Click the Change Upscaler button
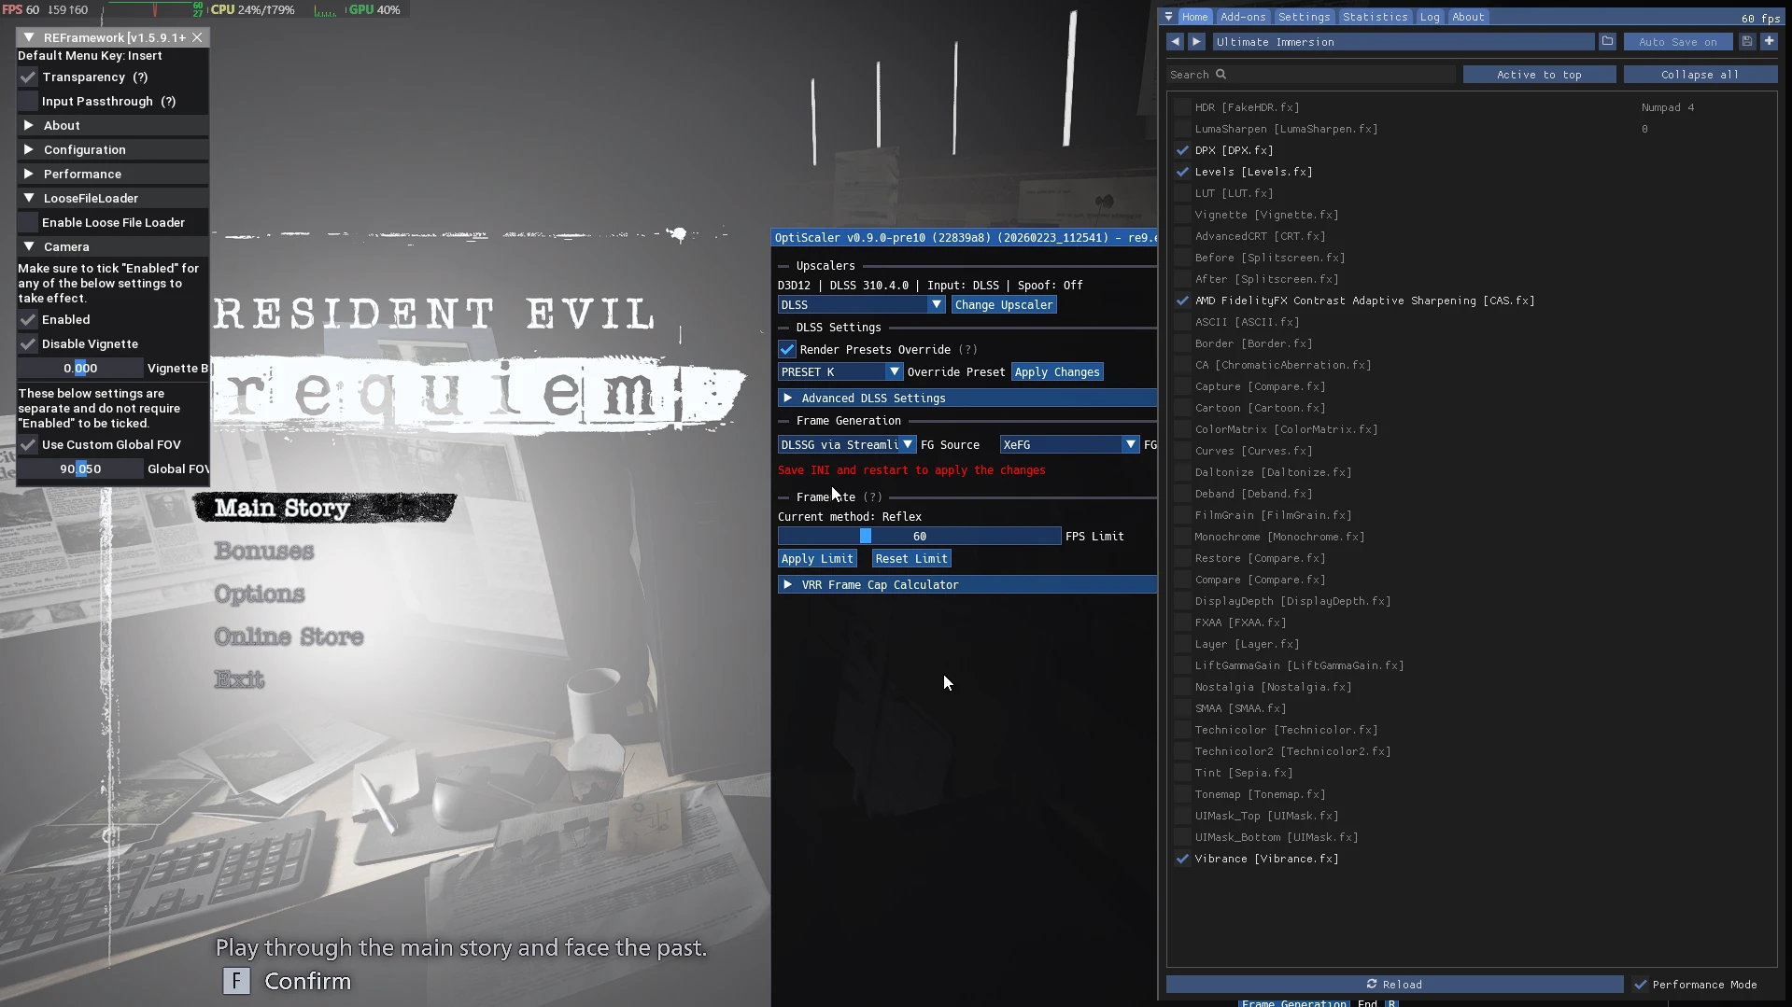 pyautogui.click(x=1004, y=305)
